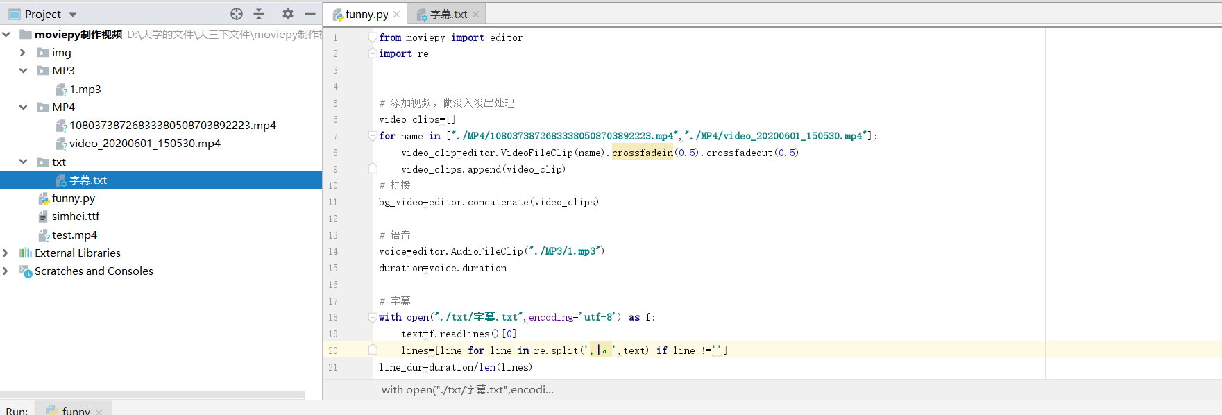Hide the Project tool window with minus icon

[x=310, y=14]
